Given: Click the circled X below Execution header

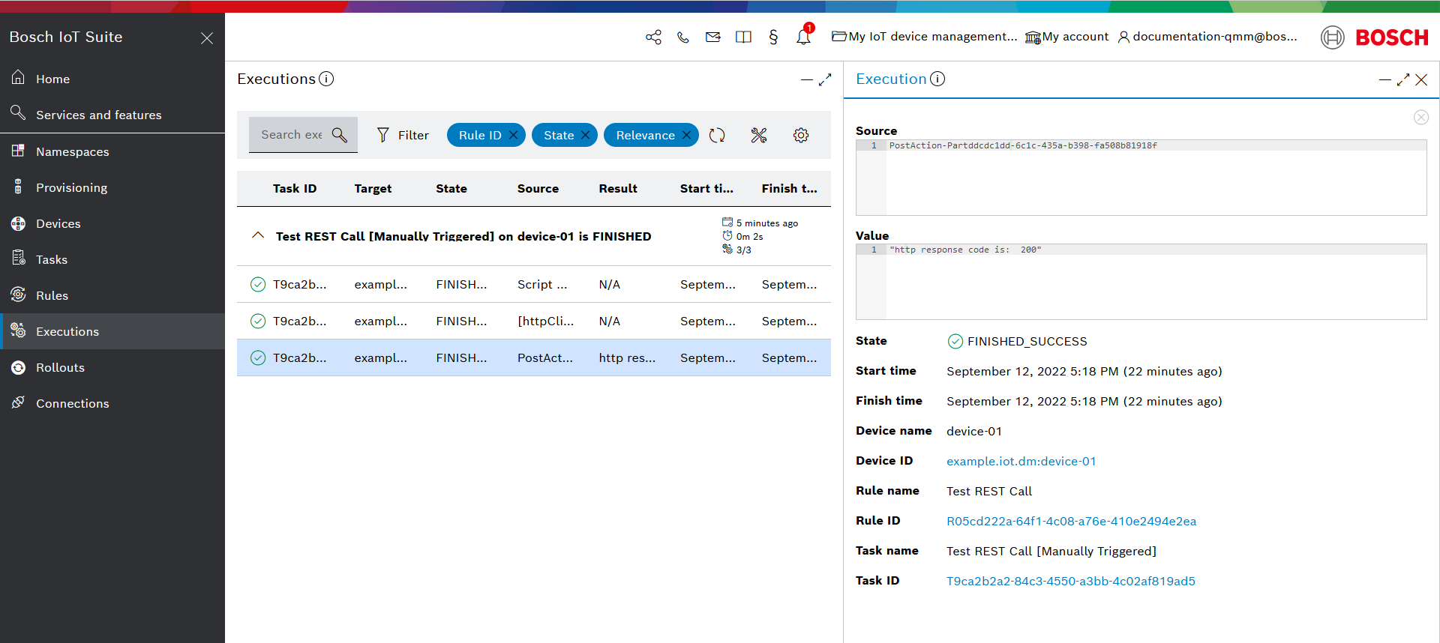Looking at the screenshot, I should click(x=1421, y=117).
